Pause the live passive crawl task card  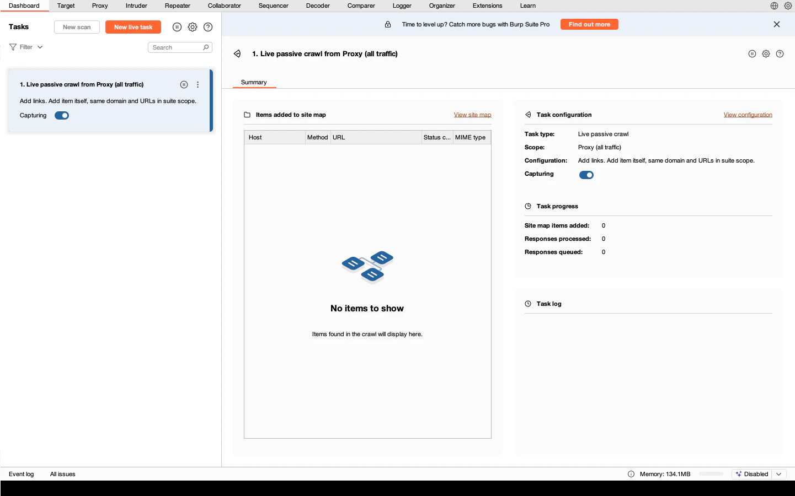click(184, 84)
